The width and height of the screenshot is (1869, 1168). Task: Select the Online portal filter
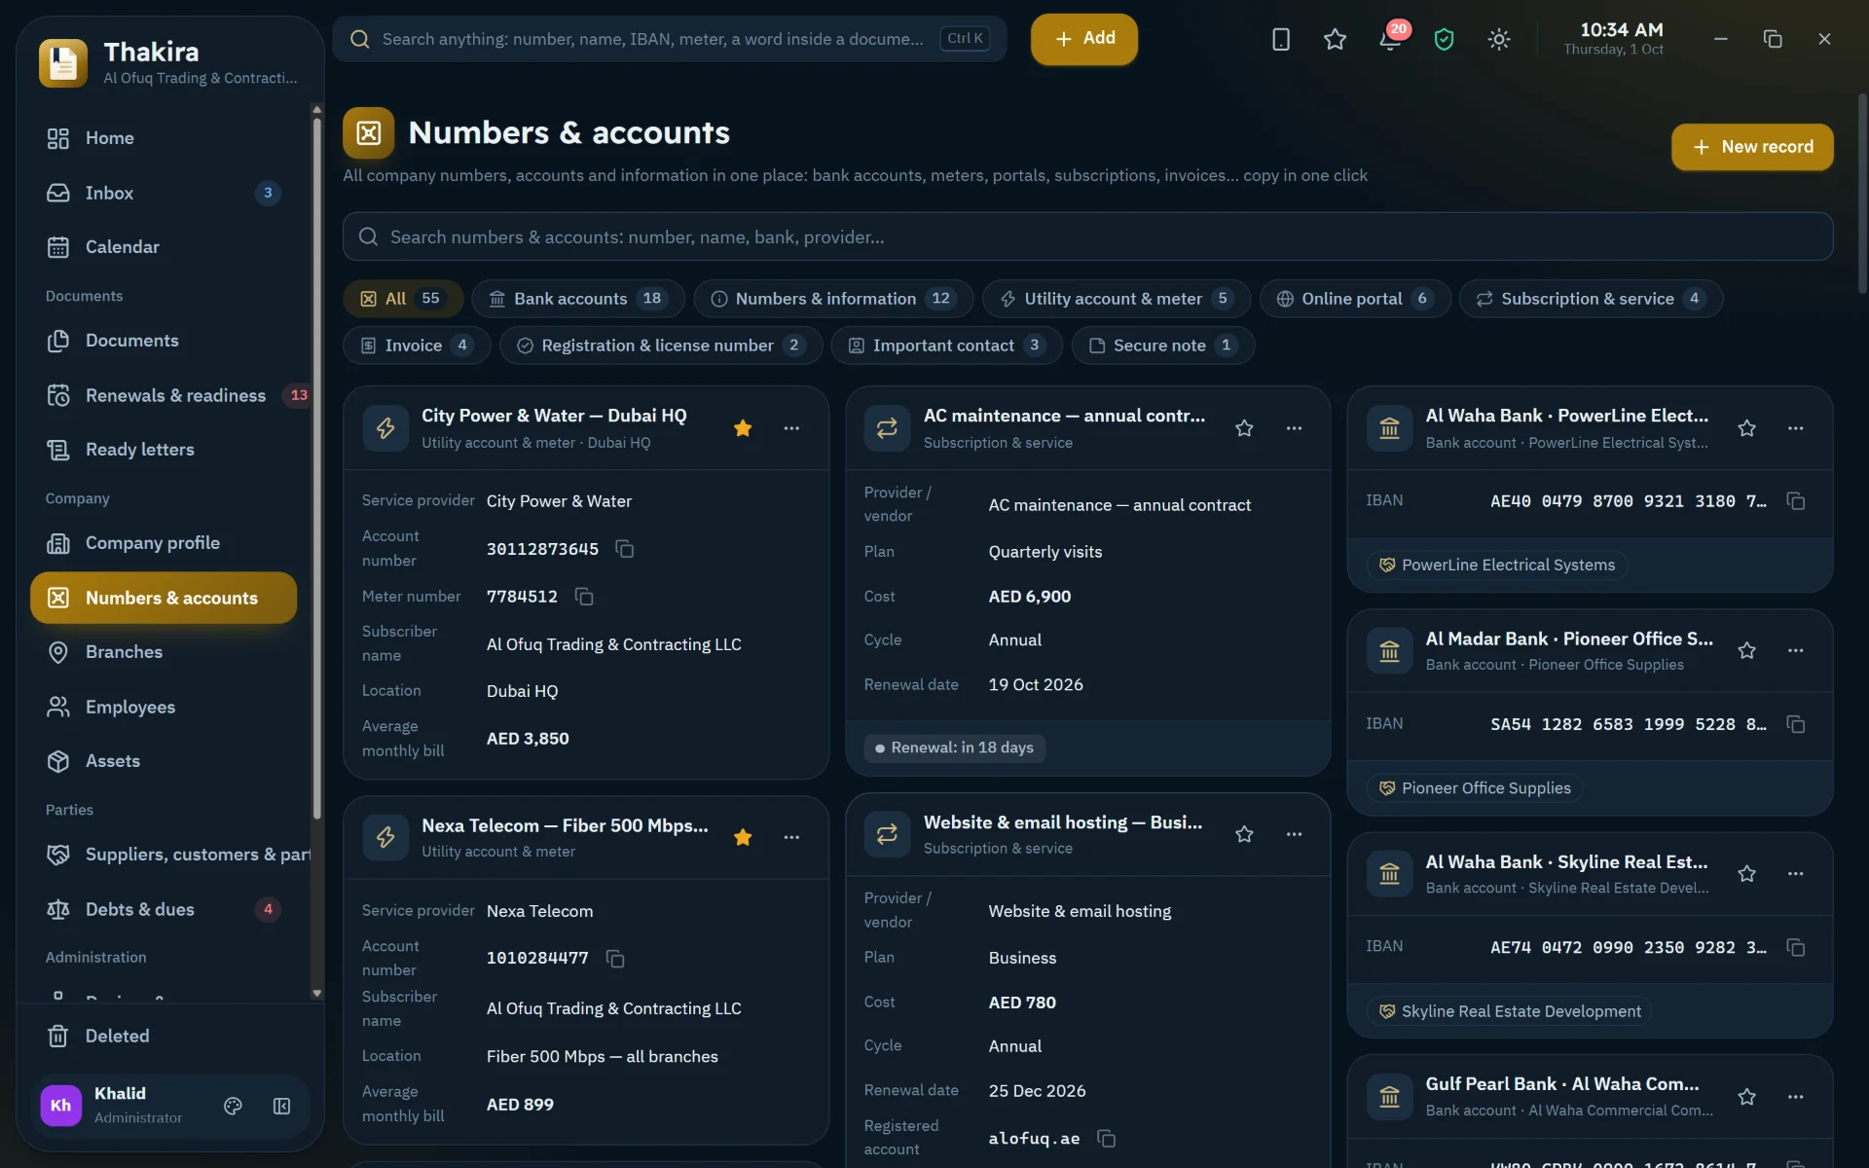[1355, 299]
